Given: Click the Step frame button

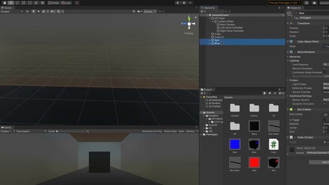Looking at the screenshot, I should coord(191,3).
